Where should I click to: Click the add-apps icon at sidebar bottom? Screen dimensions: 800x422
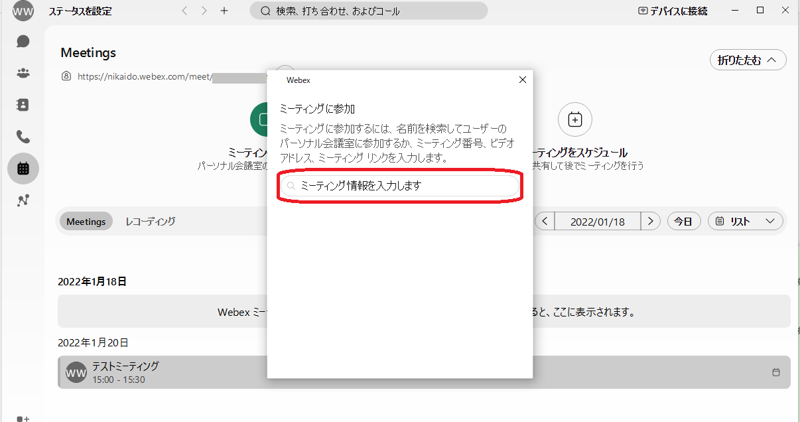tap(23, 417)
